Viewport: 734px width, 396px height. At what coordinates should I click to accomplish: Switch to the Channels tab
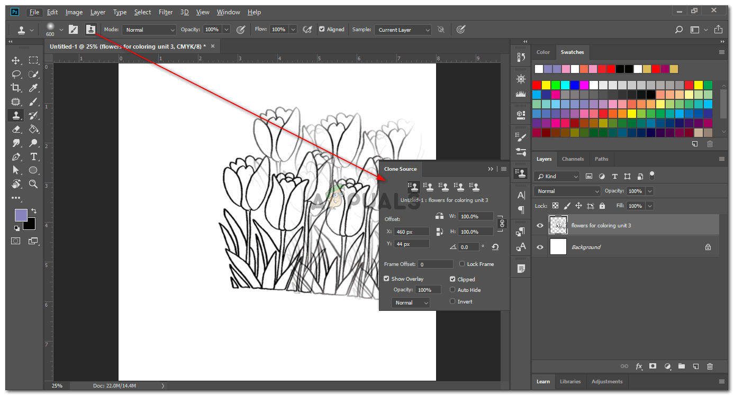573,159
